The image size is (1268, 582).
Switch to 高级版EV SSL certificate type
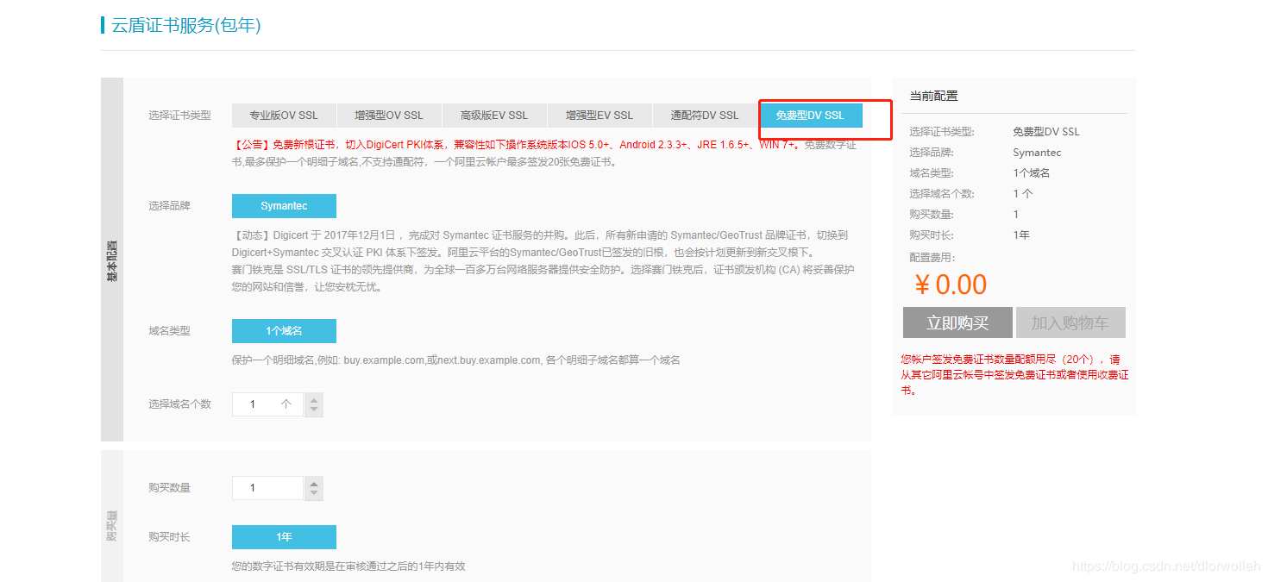tap(494, 116)
